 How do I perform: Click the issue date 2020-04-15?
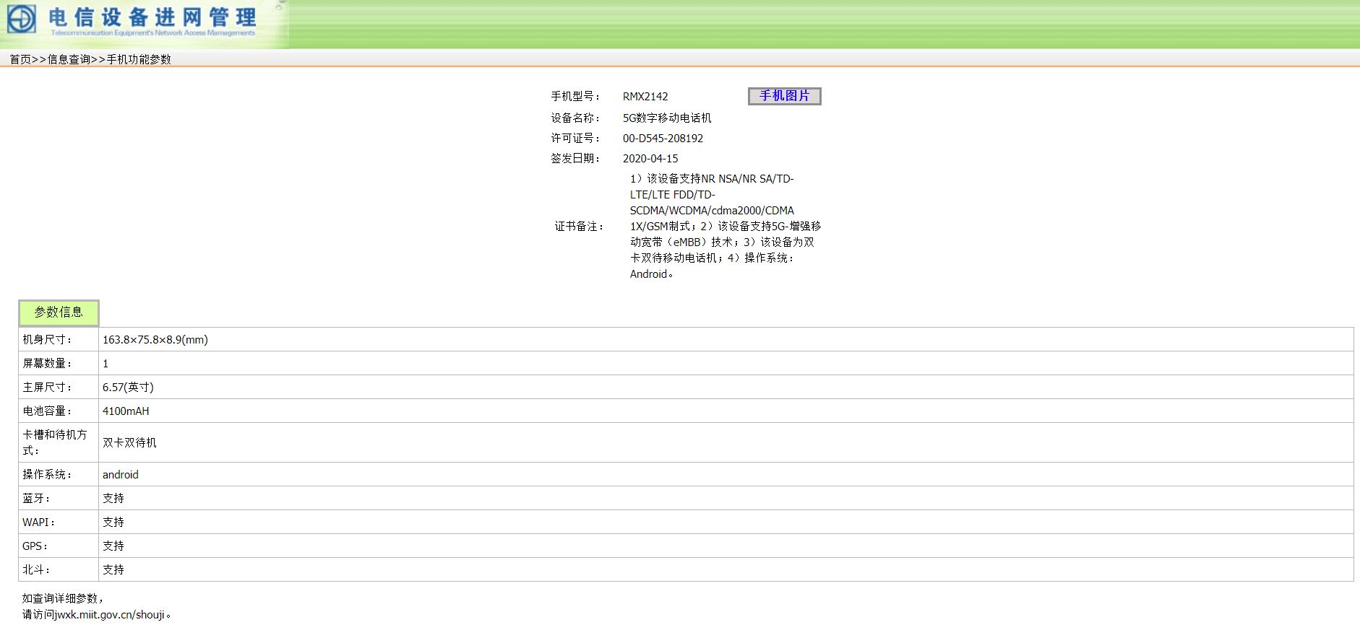click(650, 159)
